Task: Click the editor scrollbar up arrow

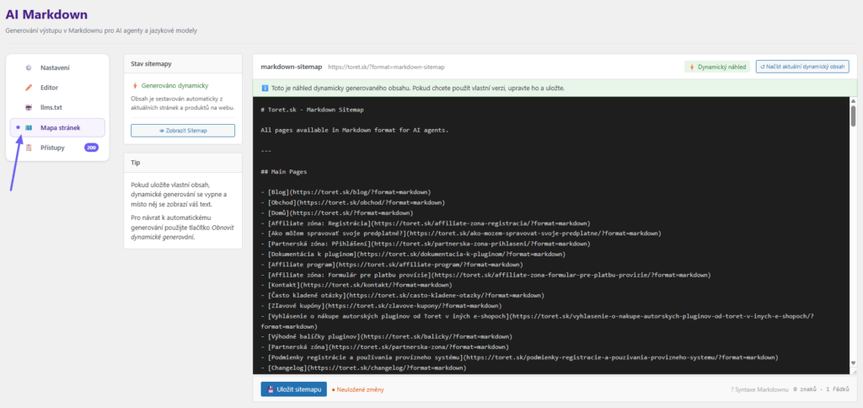Action: click(x=853, y=101)
